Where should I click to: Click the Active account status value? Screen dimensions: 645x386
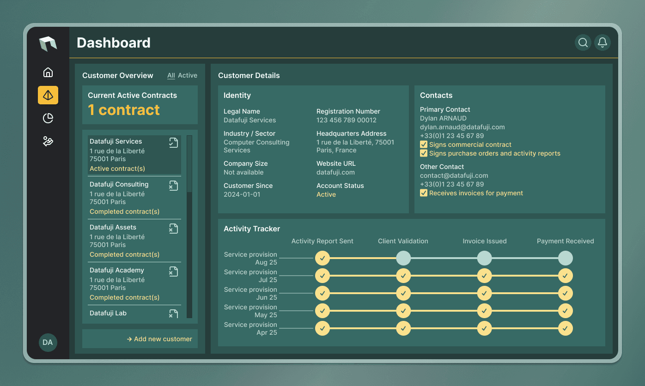(326, 194)
